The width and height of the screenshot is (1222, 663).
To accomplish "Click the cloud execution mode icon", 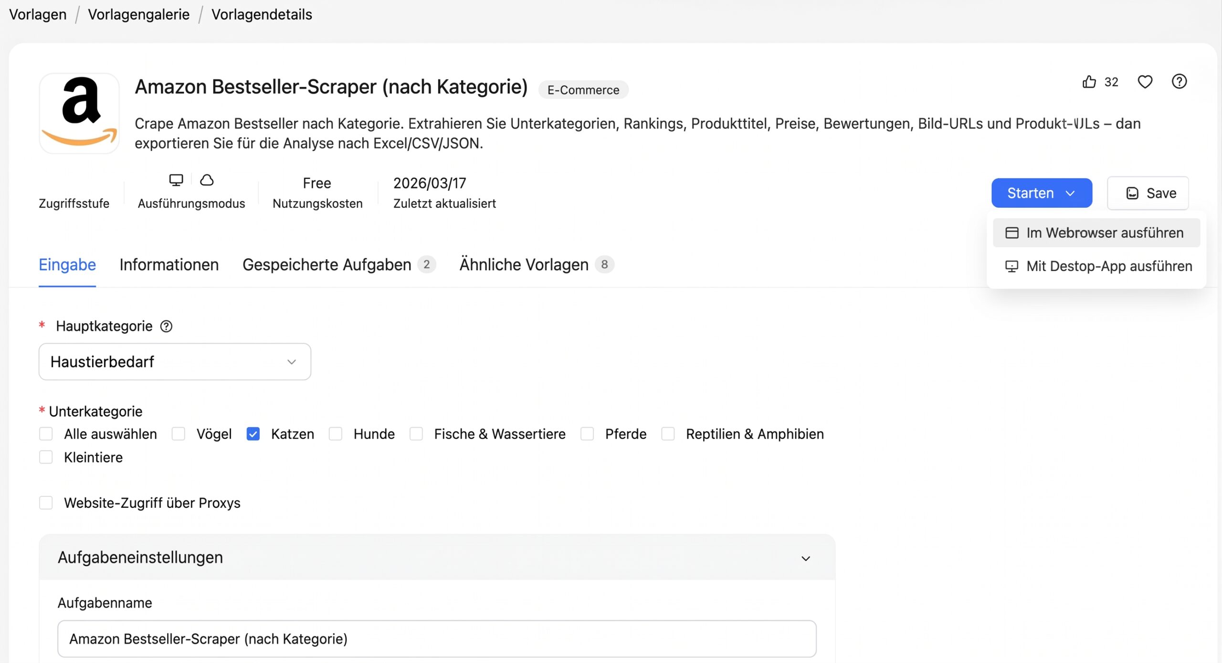I will [x=206, y=180].
